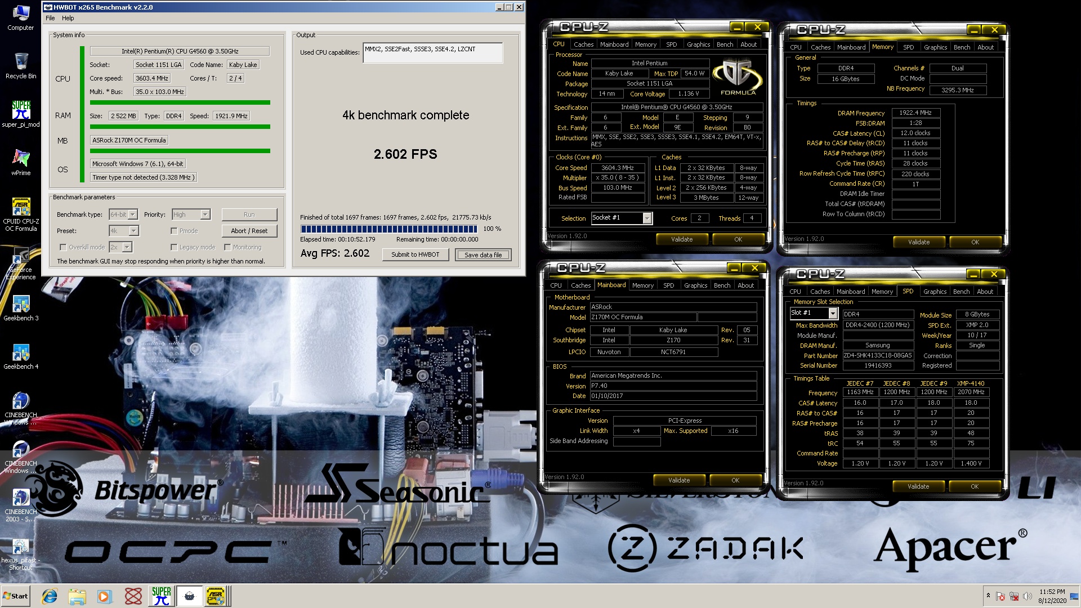The height and width of the screenshot is (608, 1081).
Task: Open the HWBOT File menu
Action: [50, 18]
